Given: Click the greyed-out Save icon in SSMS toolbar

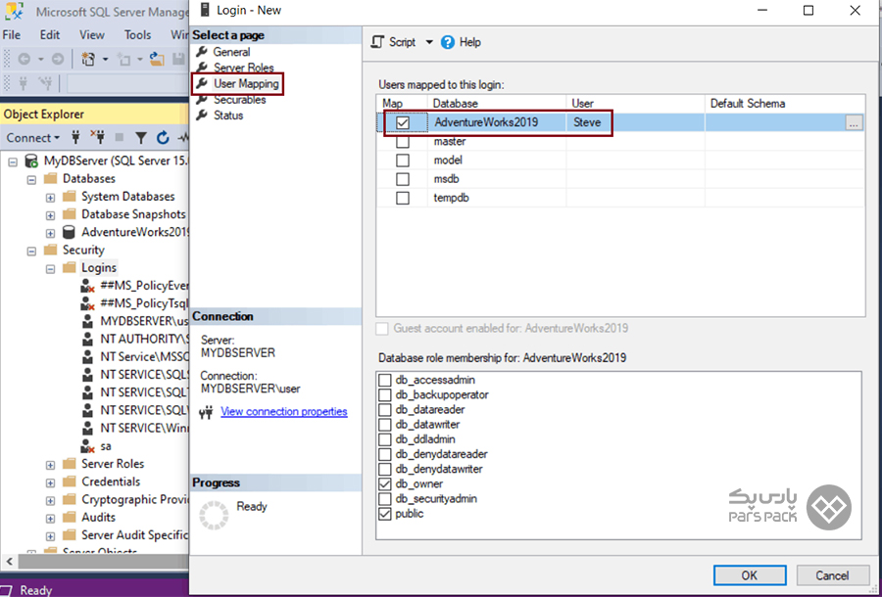Looking at the screenshot, I should [179, 59].
